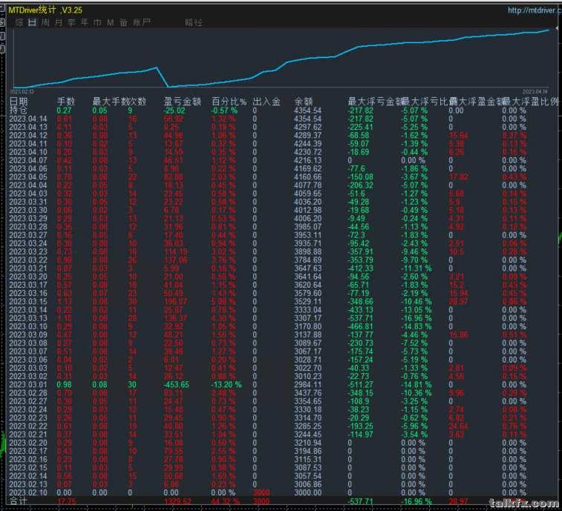The height and width of the screenshot is (511, 562).
Task: Select the 2023.02.17 date row
Action: (x=28, y=451)
